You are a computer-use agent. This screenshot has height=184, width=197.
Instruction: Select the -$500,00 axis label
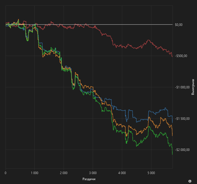click(181, 56)
